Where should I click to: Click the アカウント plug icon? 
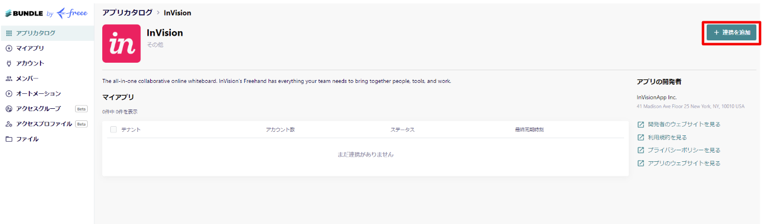[9, 63]
